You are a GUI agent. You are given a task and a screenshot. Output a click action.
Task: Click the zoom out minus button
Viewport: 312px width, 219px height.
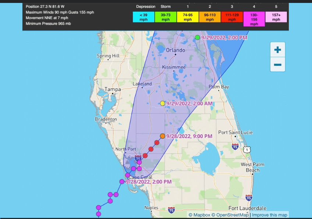click(277, 65)
